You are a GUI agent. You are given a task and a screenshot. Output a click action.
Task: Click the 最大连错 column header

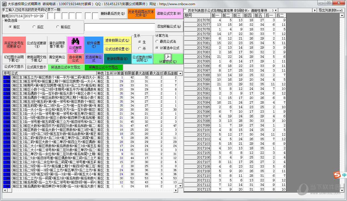coord(142,73)
